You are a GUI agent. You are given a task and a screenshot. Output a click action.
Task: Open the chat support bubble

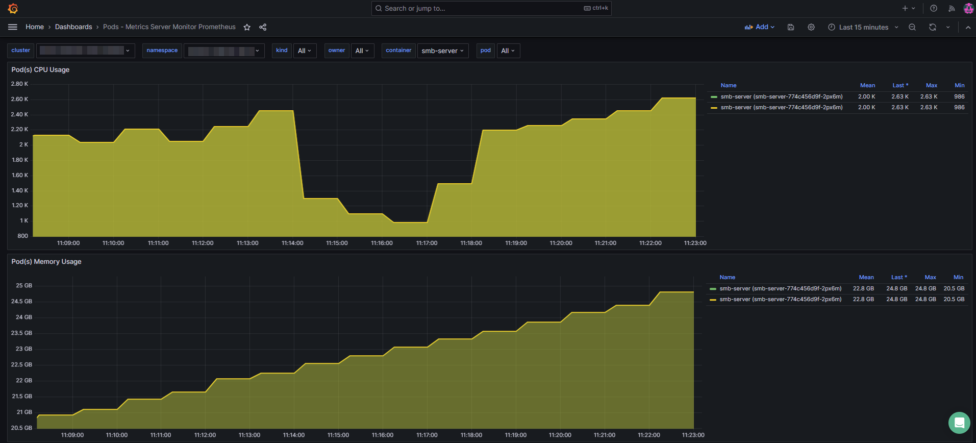(x=959, y=423)
